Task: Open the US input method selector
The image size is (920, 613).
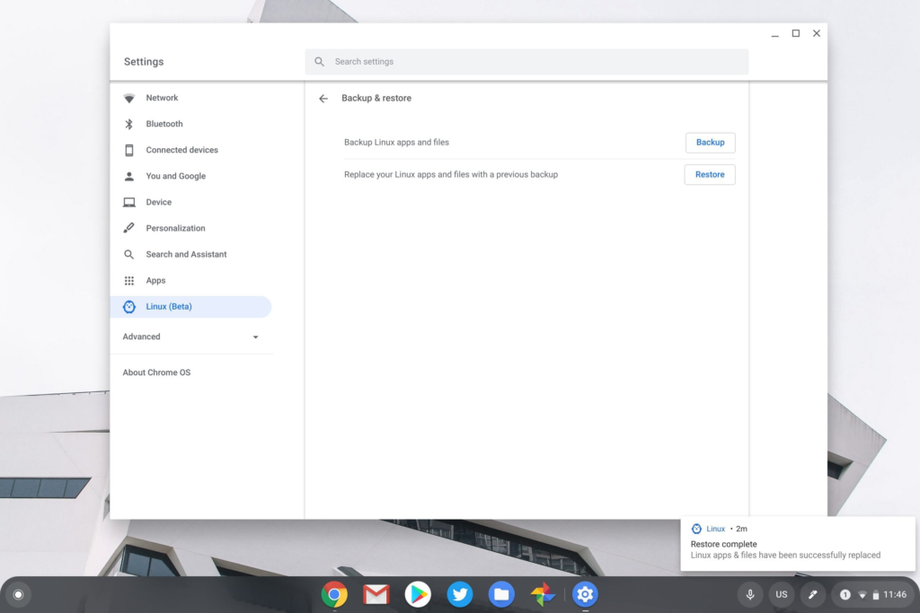Action: pos(782,595)
